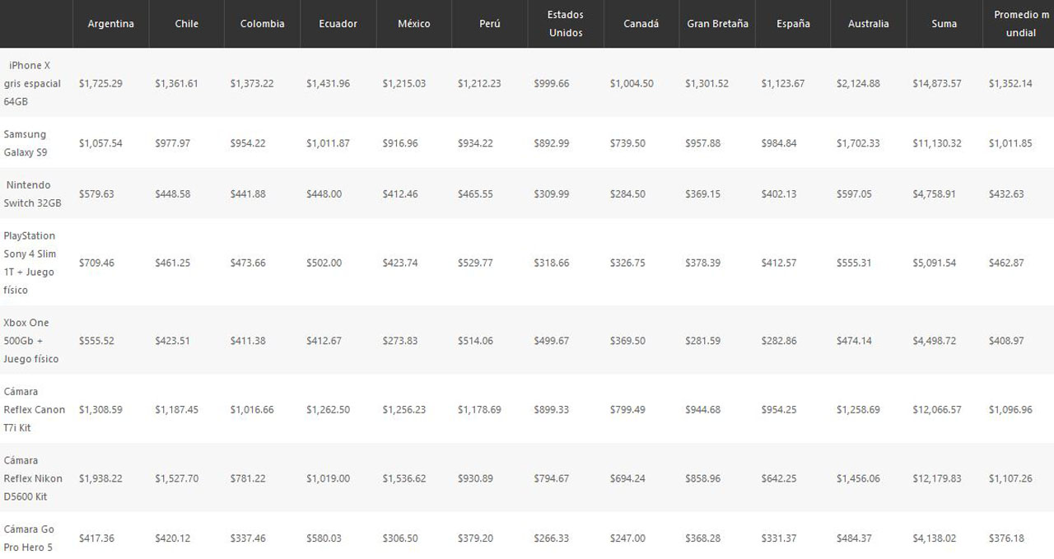Select the España column header
Viewport: 1054px width, 559px height.
pyautogui.click(x=793, y=24)
